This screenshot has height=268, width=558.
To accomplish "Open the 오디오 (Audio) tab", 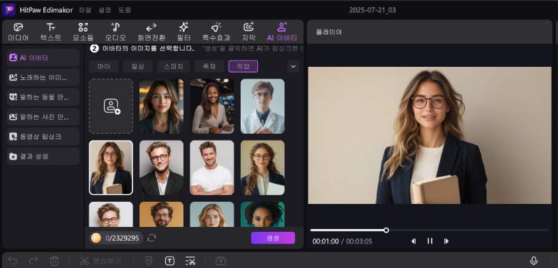I will coord(115,31).
